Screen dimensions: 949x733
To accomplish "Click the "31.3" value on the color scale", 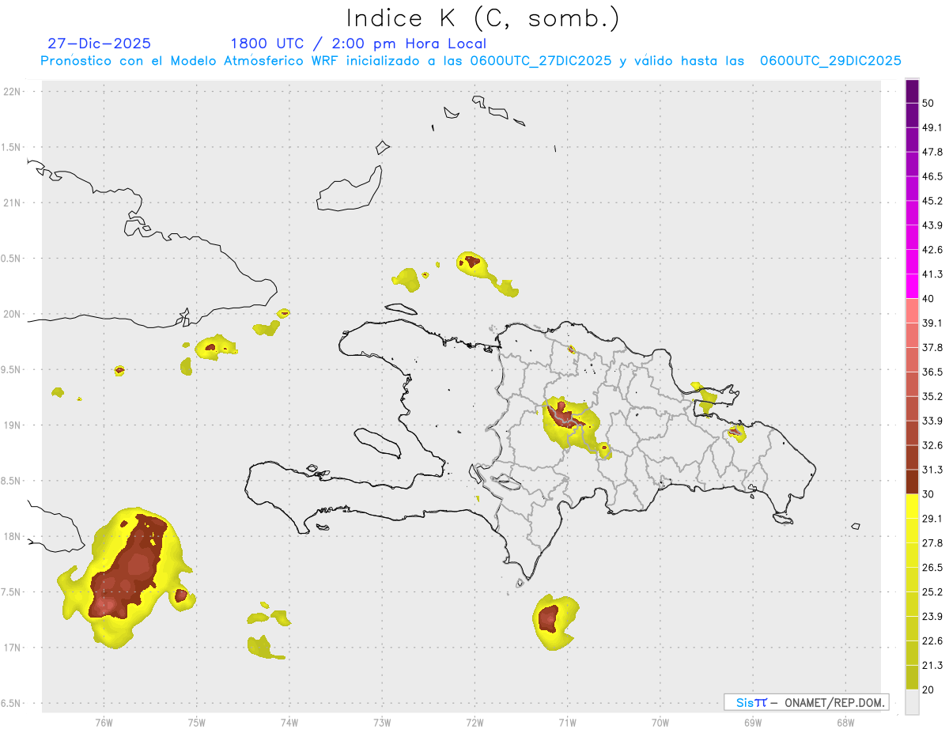I will tap(932, 470).
